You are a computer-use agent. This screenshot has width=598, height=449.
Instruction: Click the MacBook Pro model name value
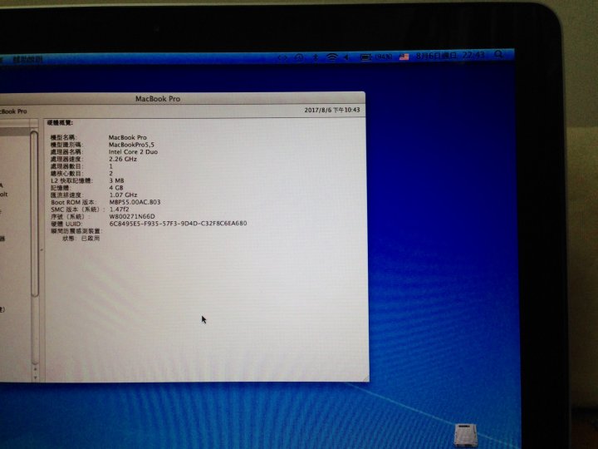coord(127,137)
